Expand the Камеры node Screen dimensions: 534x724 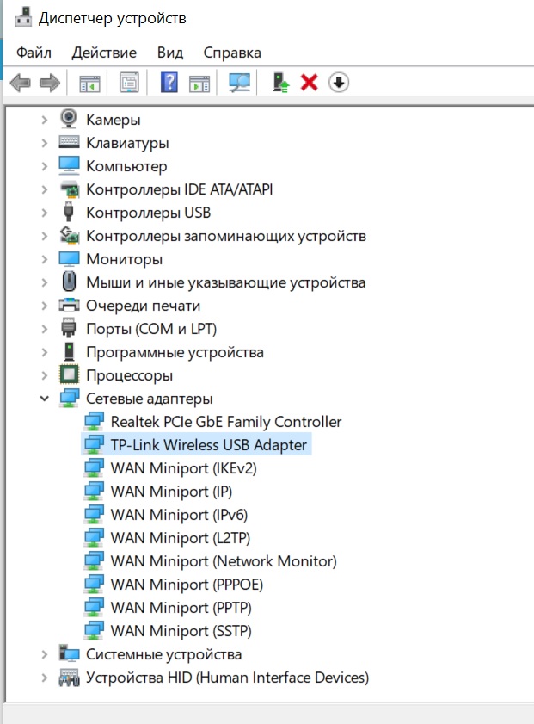pos(44,120)
